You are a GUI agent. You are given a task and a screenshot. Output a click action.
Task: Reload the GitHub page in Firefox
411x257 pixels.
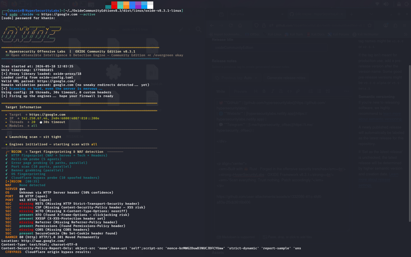tap(231, 25)
